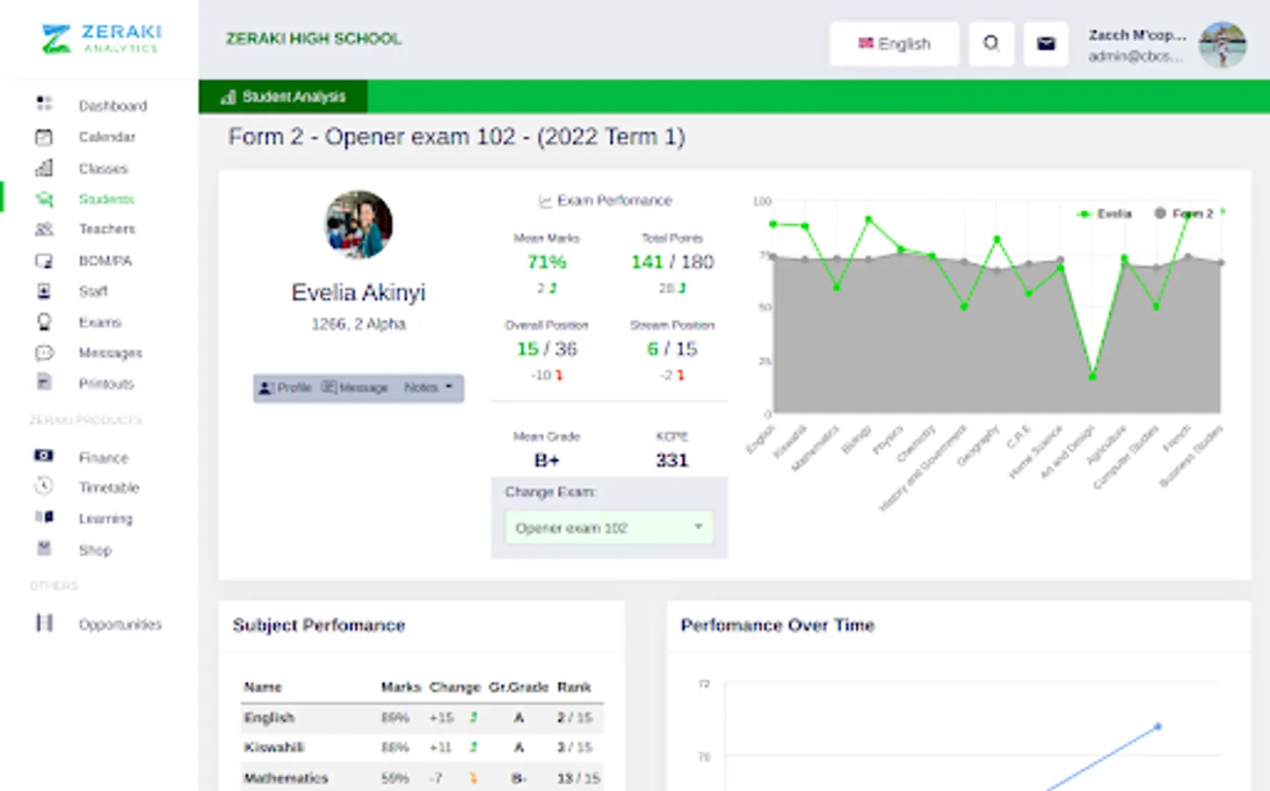Image resolution: width=1270 pixels, height=791 pixels.
Task: Open Finance product link
Action: [104, 458]
